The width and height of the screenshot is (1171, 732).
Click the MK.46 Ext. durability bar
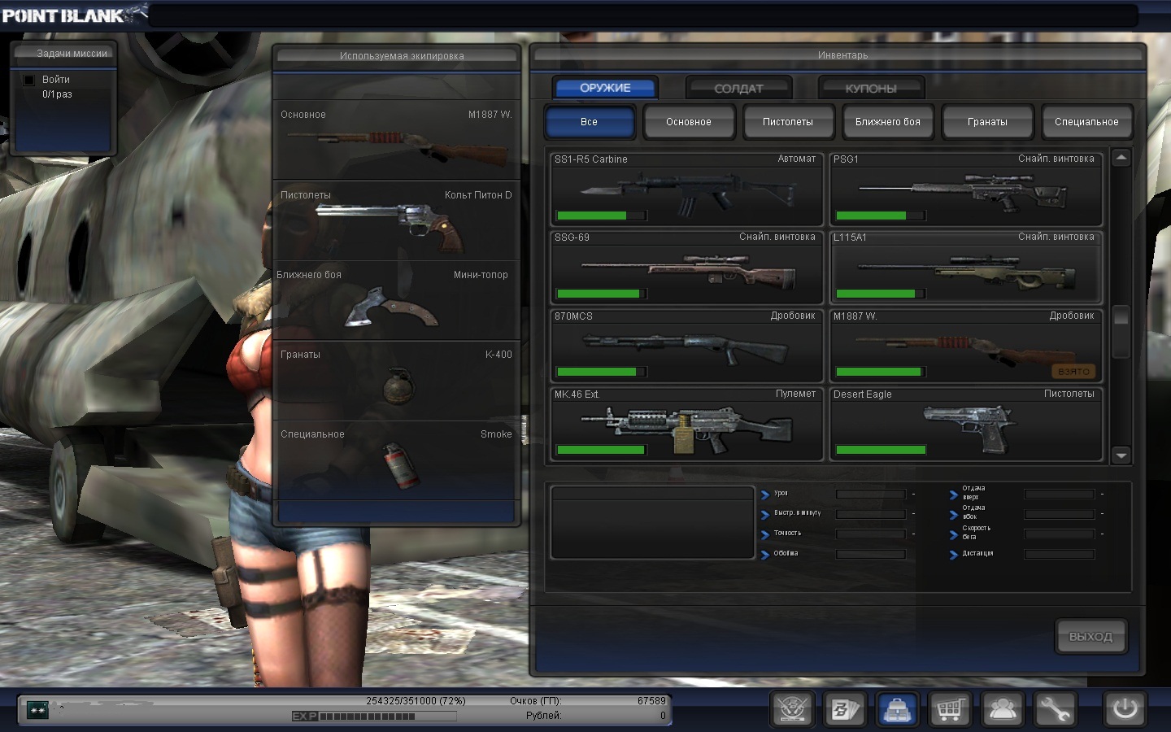pos(601,450)
